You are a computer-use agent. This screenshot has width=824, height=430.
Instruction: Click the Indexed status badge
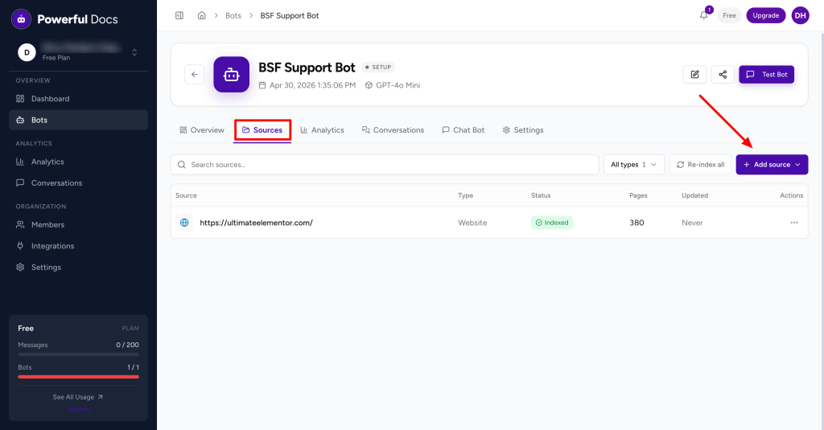point(552,223)
